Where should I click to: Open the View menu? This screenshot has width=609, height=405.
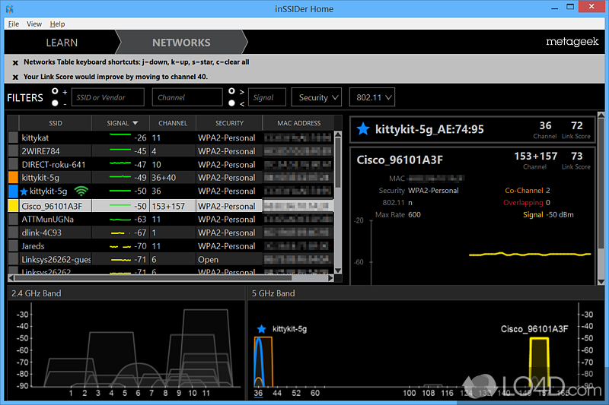click(34, 24)
